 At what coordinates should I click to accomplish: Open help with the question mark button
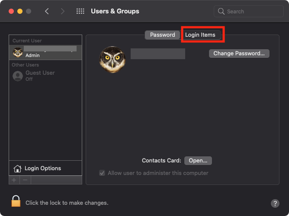pyautogui.click(x=275, y=203)
